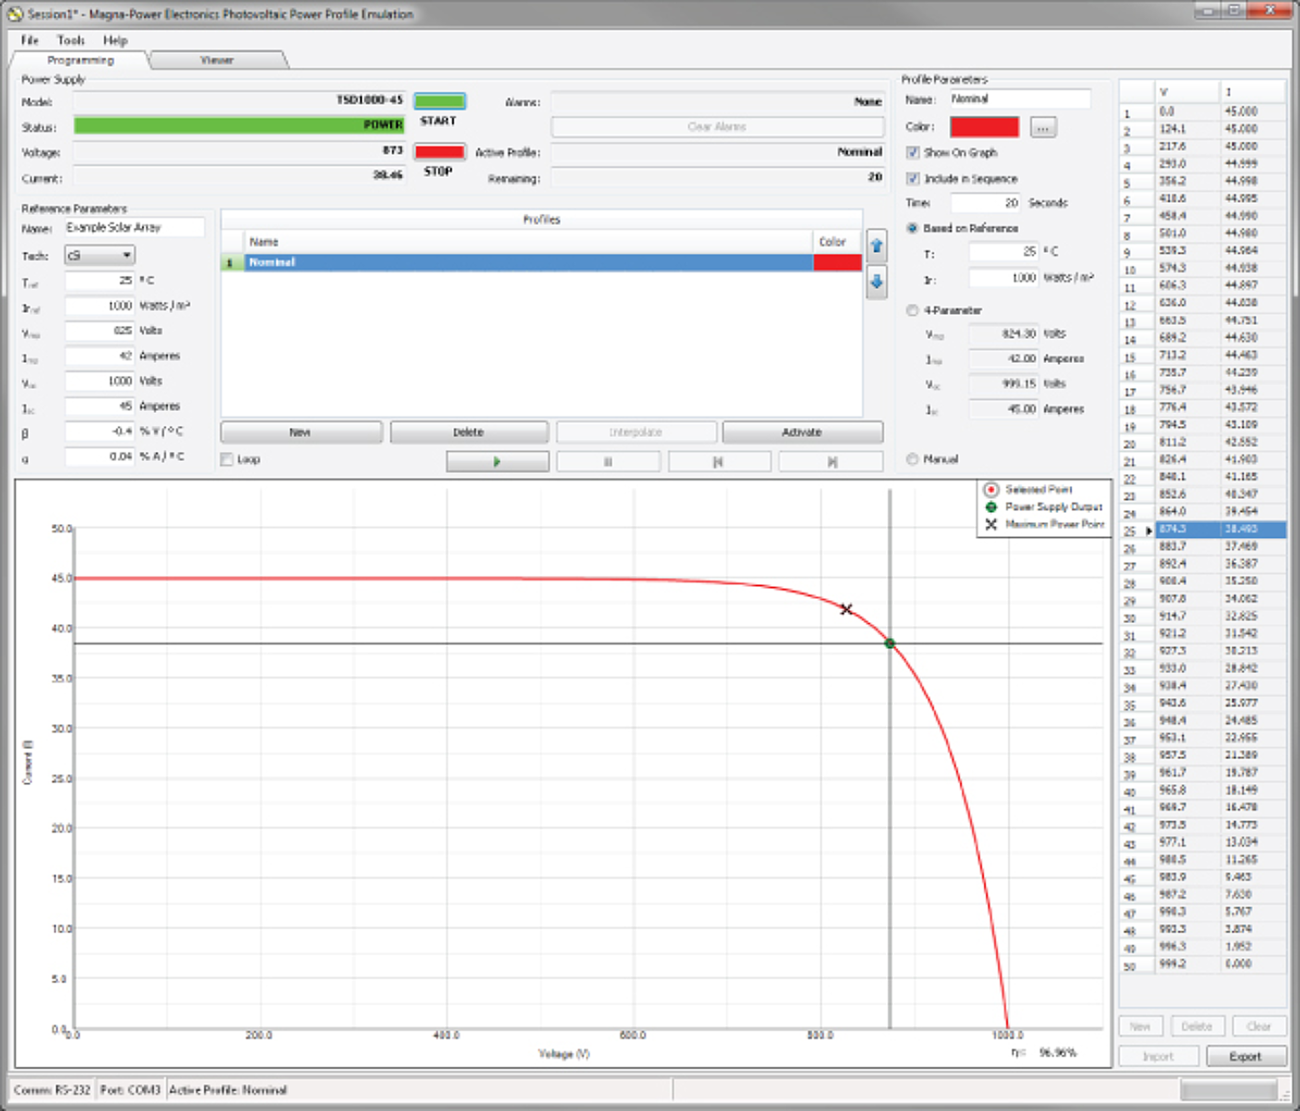Click the alpha 0.04 coefficient field
The width and height of the screenshot is (1300, 1111).
[x=100, y=456]
